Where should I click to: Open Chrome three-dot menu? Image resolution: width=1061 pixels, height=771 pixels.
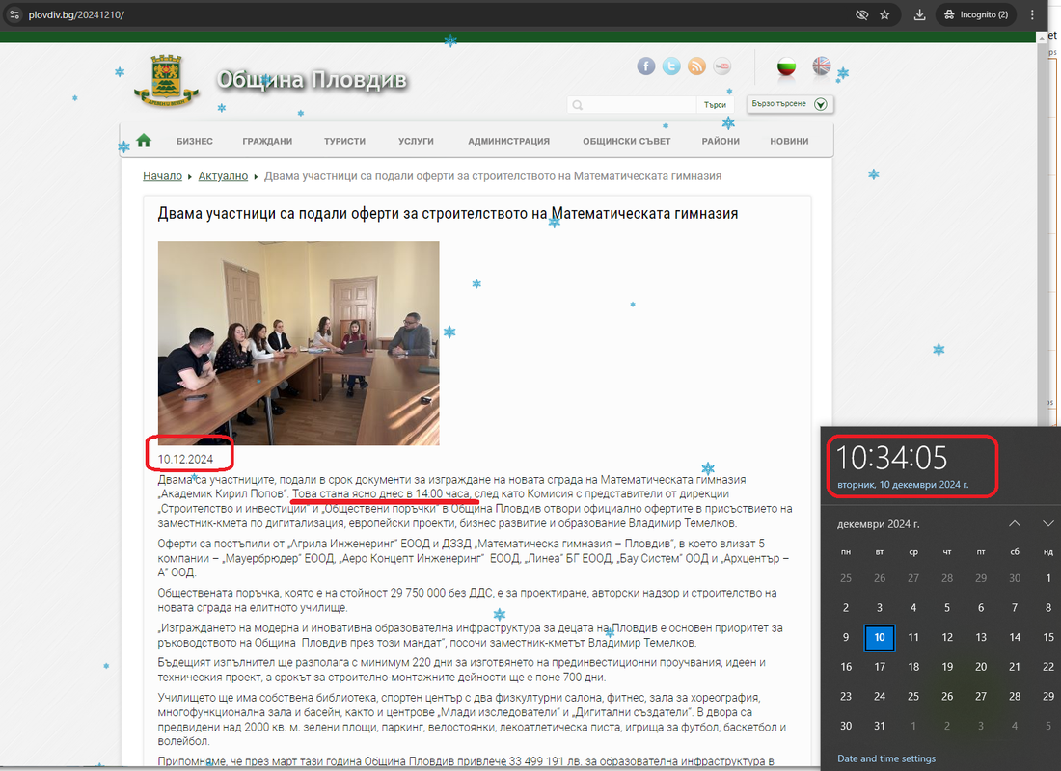[x=1032, y=14]
